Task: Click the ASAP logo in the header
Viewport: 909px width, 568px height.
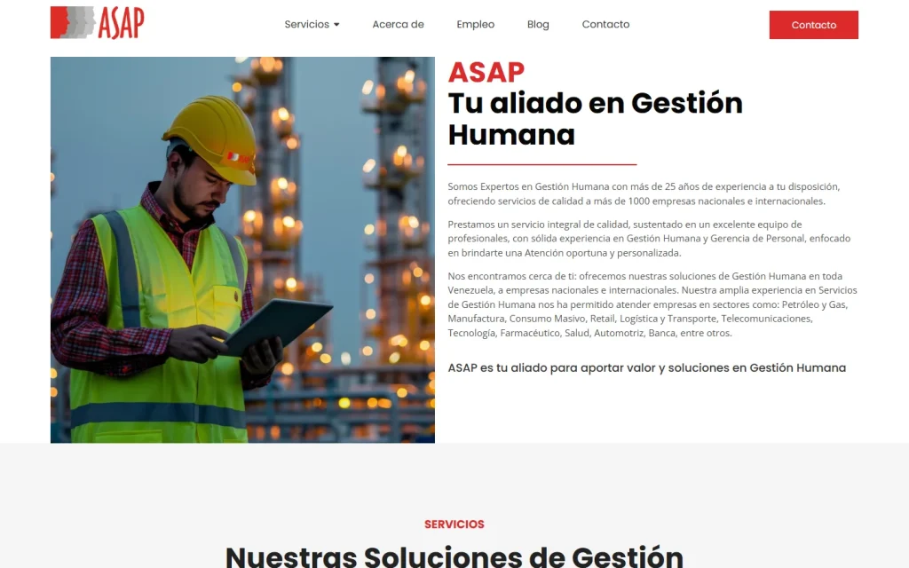Action: point(98,22)
